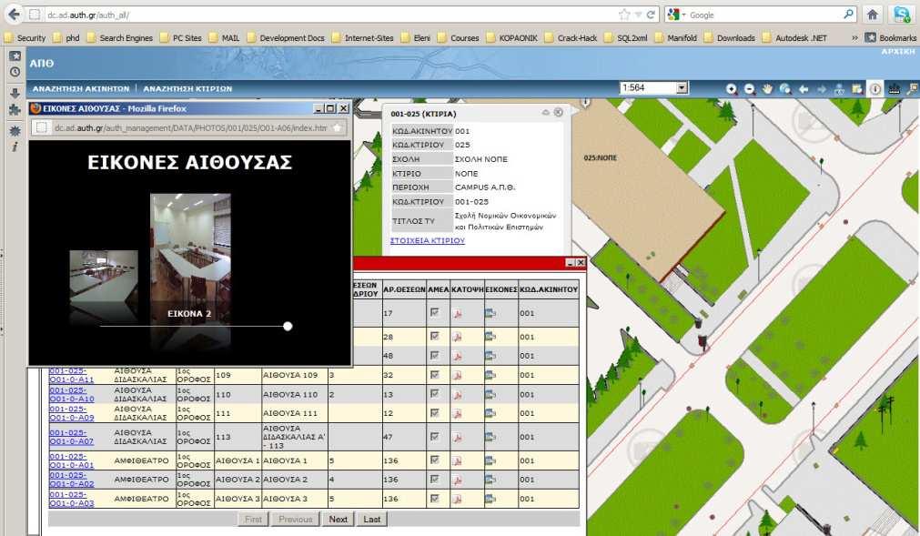
Task: Toggle ΑΜΕΑ checkbox for room 113
Action: click(x=435, y=436)
